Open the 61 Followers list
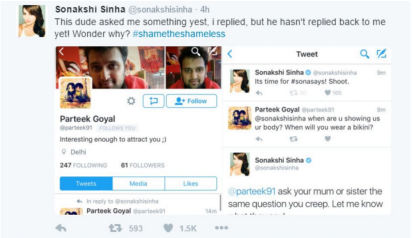The image size is (415, 238). (x=142, y=166)
